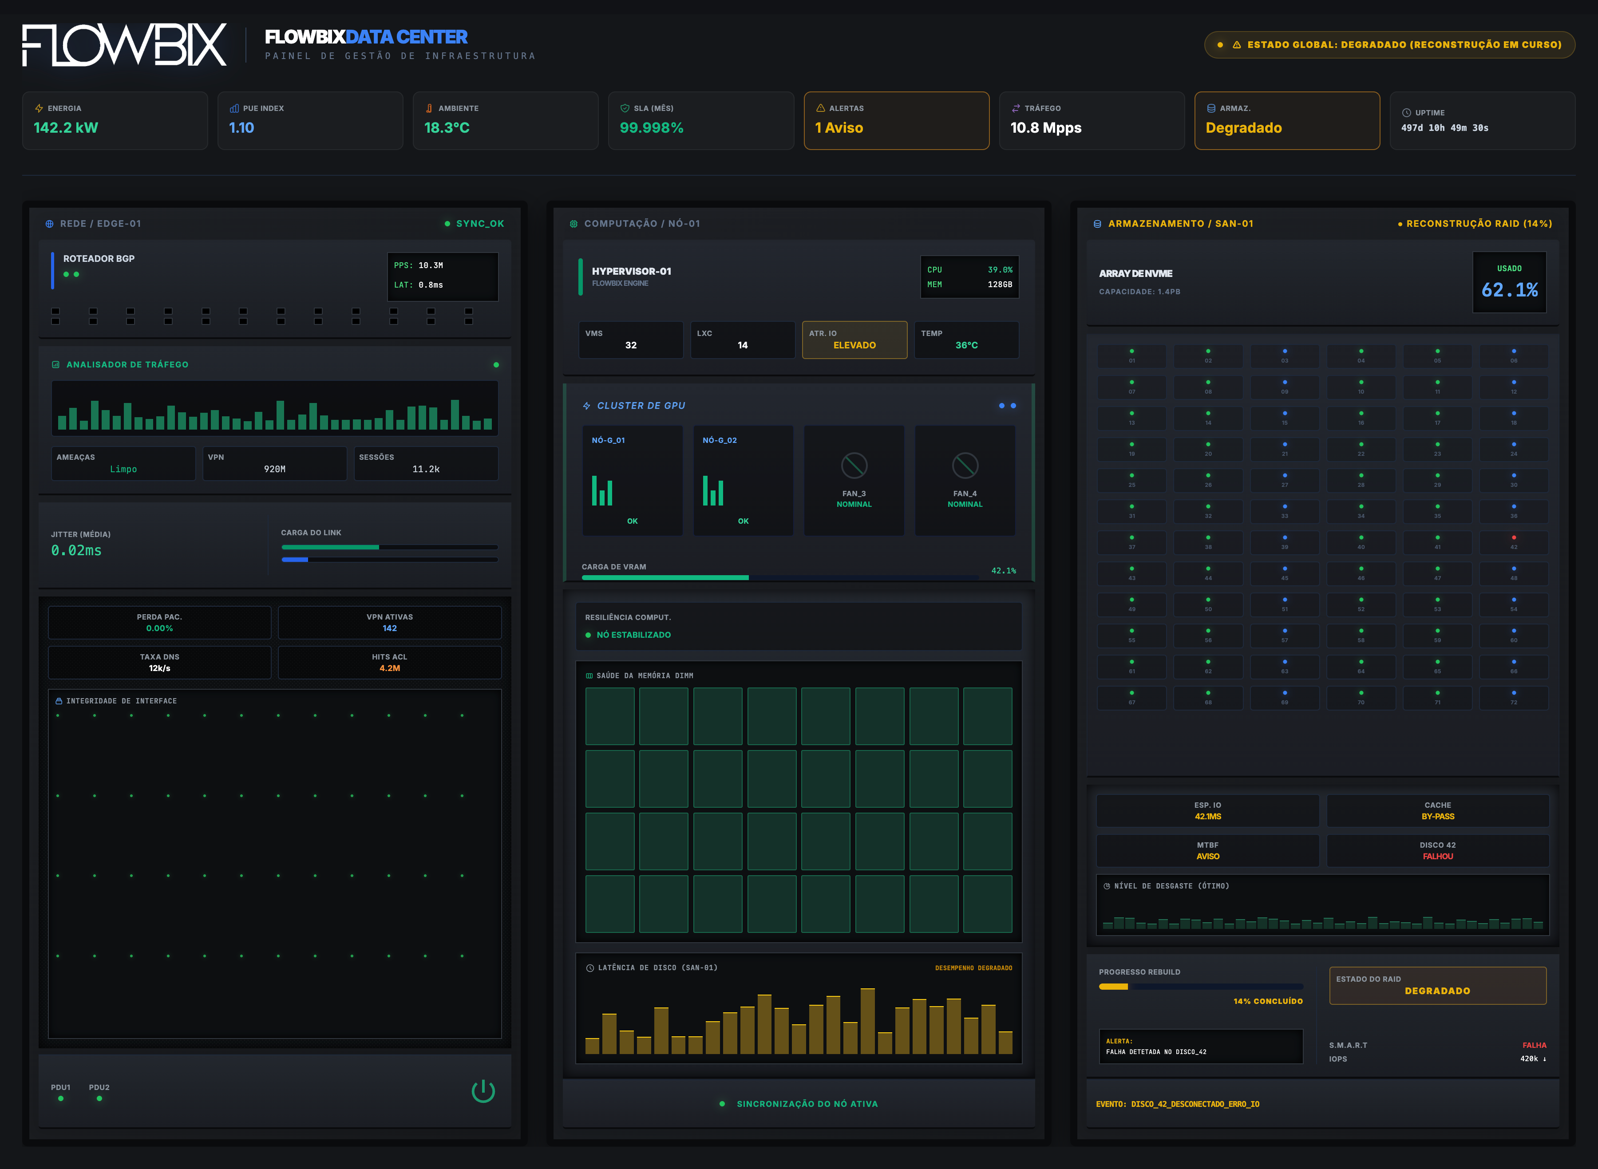Click the clock icon beside Latência de Disco

(x=590, y=968)
